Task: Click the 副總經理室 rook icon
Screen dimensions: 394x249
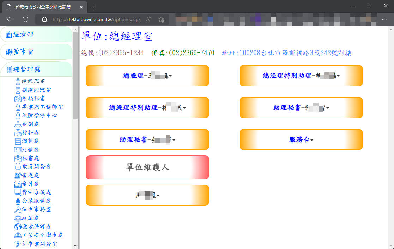Action: tap(18, 90)
